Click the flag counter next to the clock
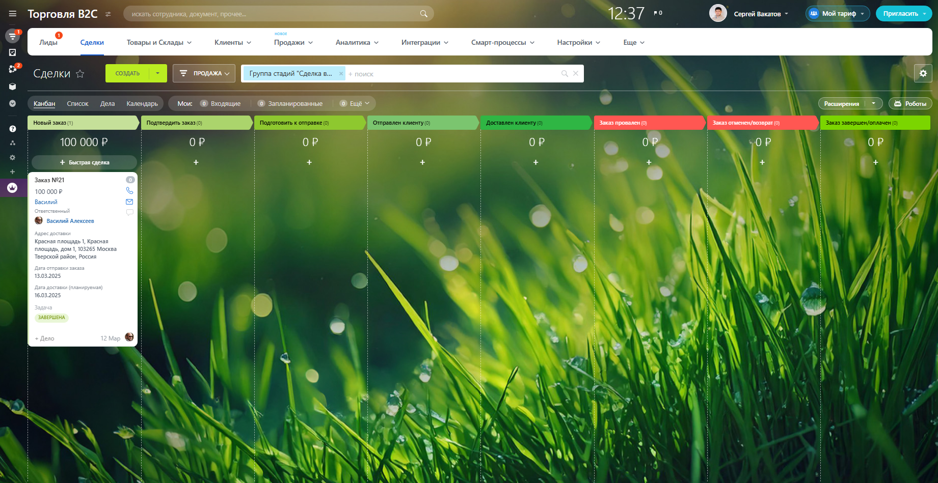Image resolution: width=938 pixels, height=483 pixels. pyautogui.click(x=658, y=13)
